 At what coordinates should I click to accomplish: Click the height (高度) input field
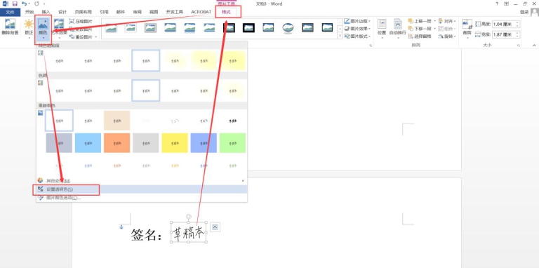pyautogui.click(x=506, y=24)
